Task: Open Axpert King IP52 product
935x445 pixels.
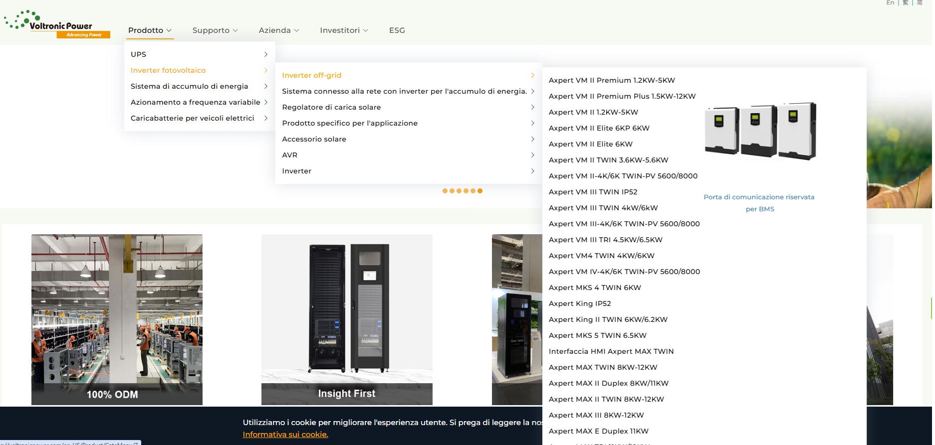Action: point(580,303)
